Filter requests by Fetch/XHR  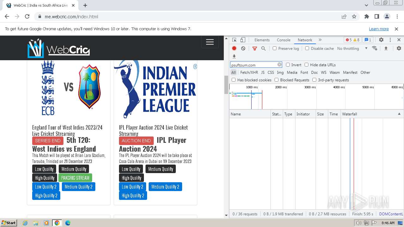click(249, 73)
